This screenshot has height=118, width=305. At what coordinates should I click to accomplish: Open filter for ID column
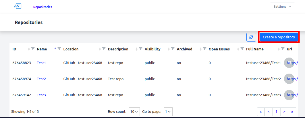click(33, 49)
